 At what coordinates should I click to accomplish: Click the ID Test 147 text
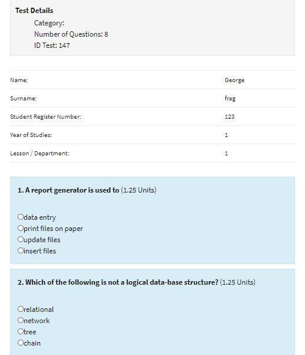tap(52, 45)
